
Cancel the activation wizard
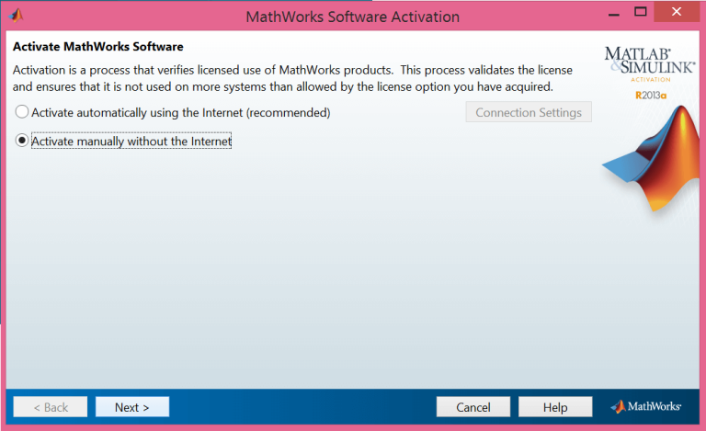[473, 407]
